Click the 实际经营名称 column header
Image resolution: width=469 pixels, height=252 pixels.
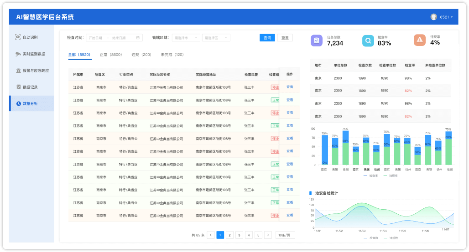pos(160,75)
